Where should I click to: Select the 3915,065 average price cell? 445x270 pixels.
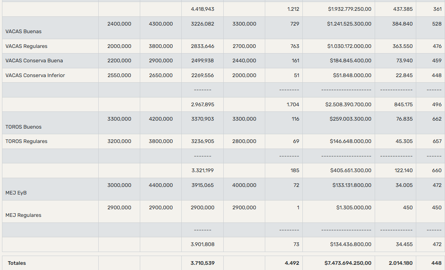pyautogui.click(x=203, y=189)
